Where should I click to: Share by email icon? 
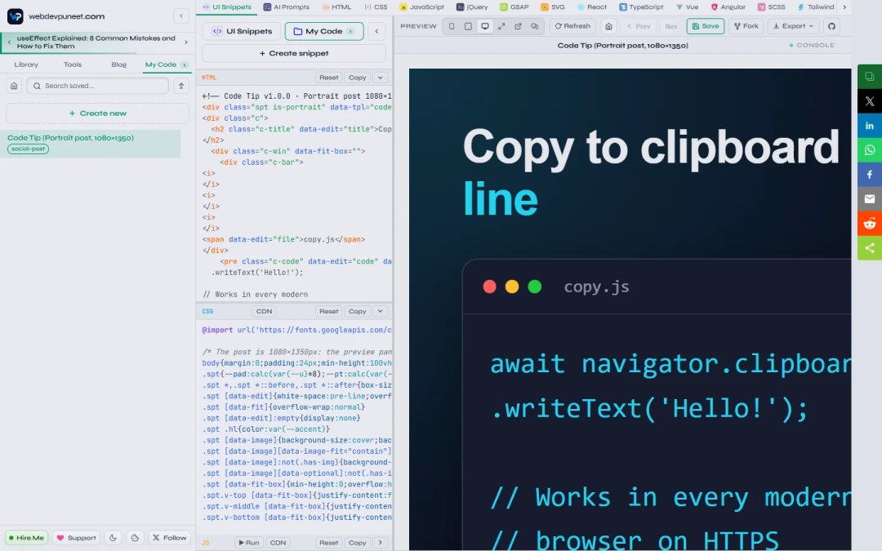870,198
